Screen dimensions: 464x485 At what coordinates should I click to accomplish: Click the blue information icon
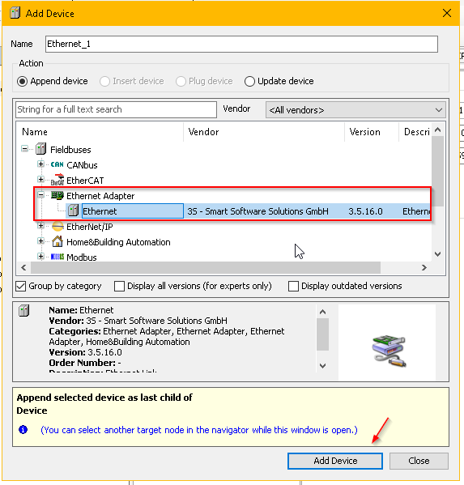(23, 430)
